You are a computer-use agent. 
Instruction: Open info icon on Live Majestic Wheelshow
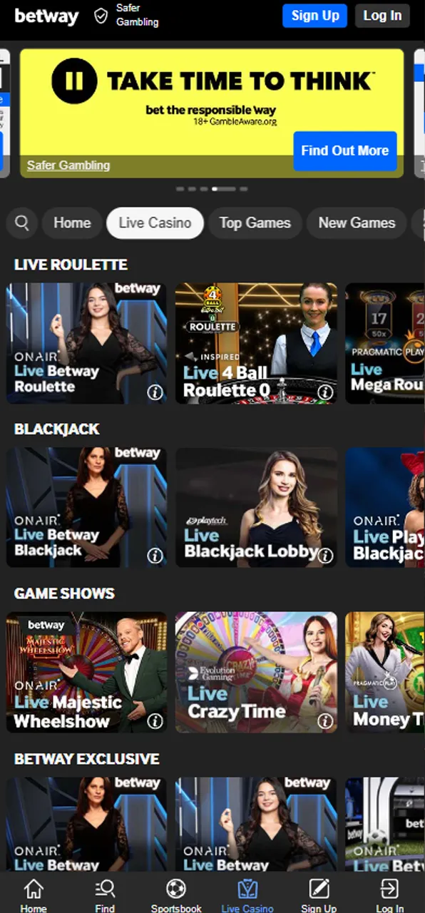click(x=155, y=721)
